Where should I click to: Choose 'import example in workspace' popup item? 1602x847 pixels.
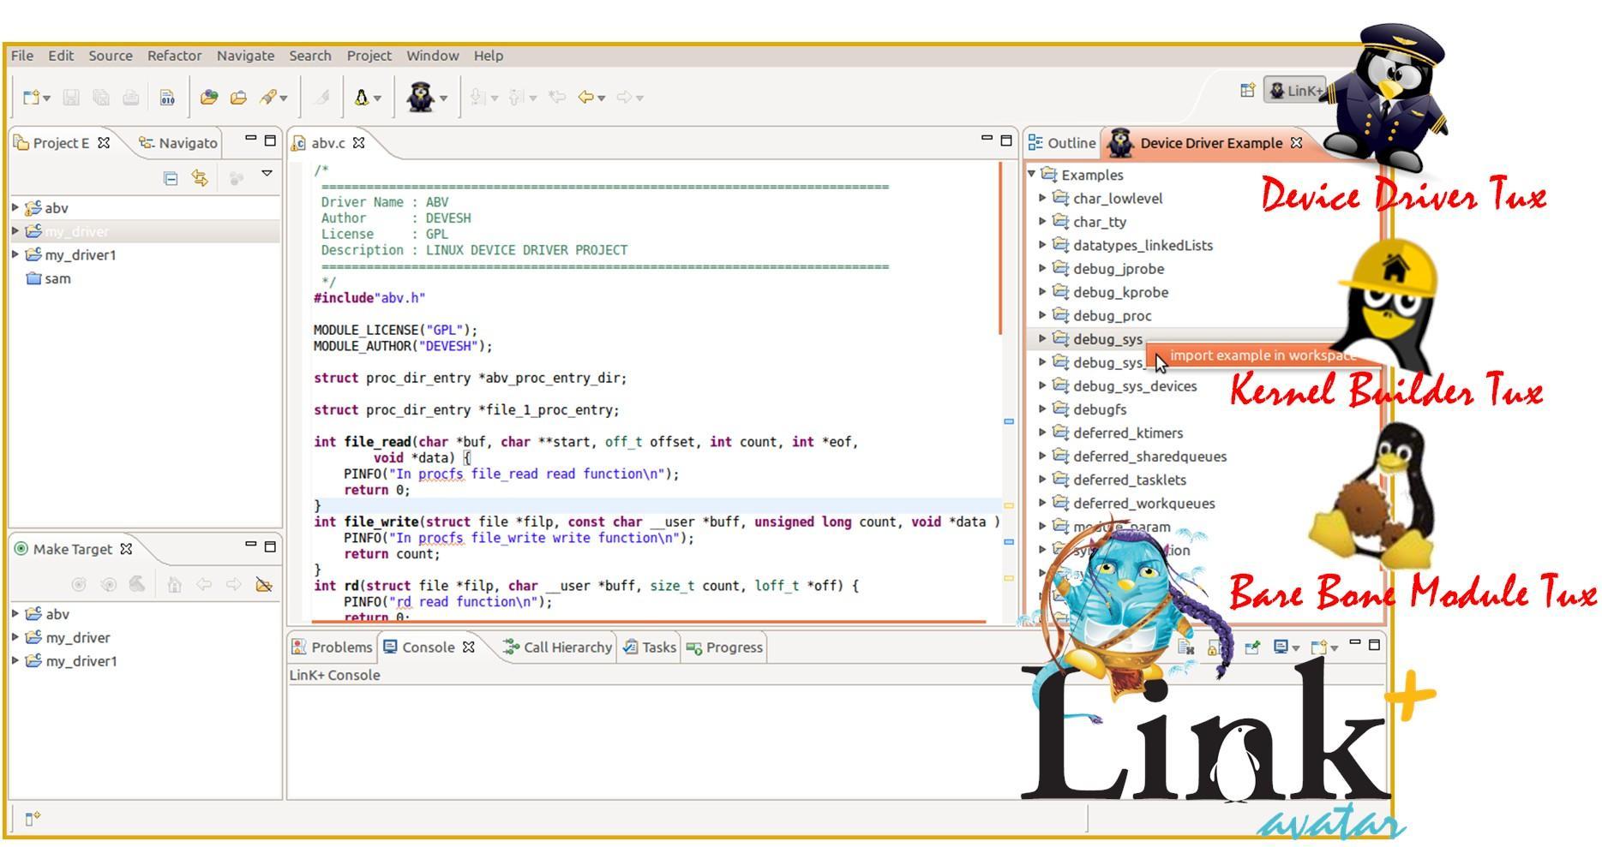coord(1262,355)
